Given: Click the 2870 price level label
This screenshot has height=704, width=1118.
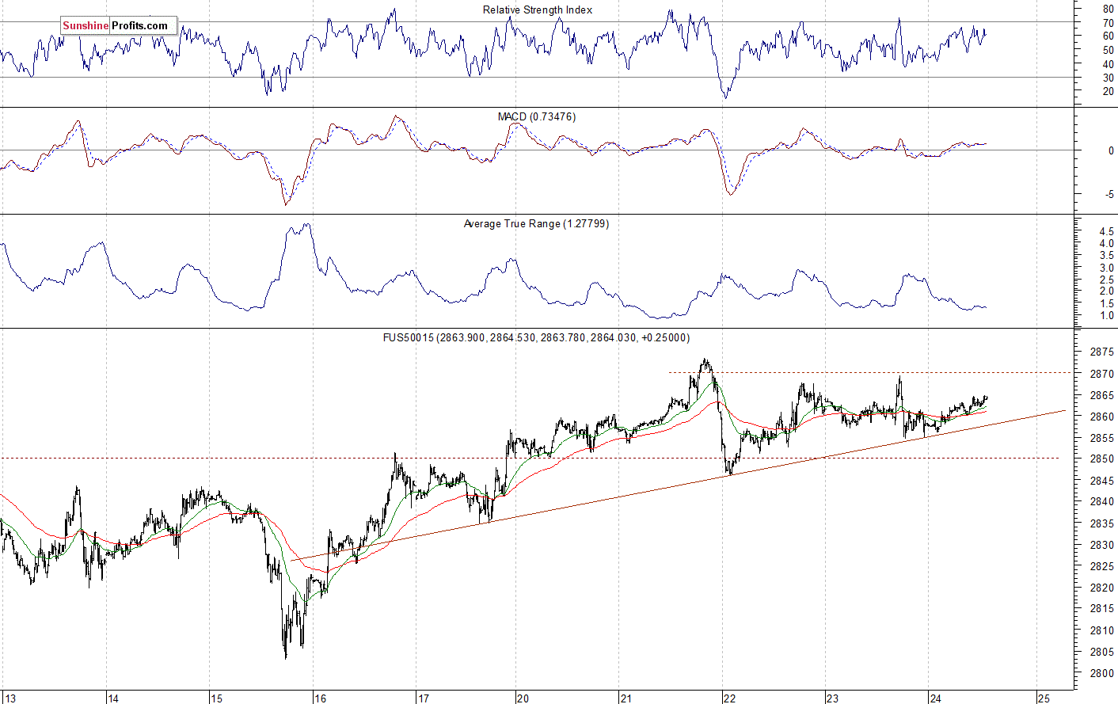Looking at the screenshot, I should click(1103, 373).
